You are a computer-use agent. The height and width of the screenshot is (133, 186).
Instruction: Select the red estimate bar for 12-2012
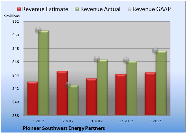(x=121, y=95)
